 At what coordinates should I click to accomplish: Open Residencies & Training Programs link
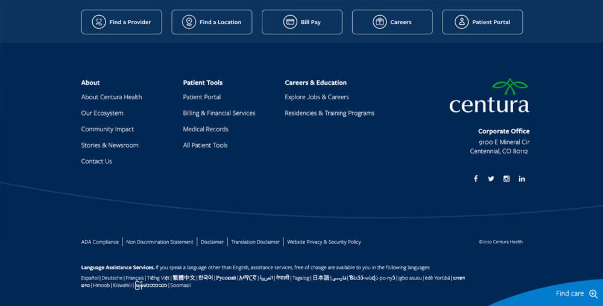point(329,113)
